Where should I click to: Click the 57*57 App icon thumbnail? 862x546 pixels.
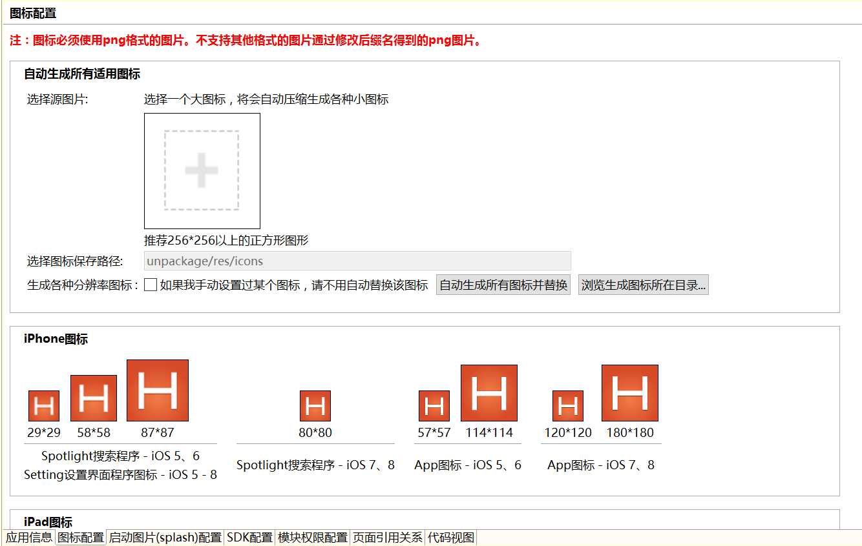click(x=433, y=404)
